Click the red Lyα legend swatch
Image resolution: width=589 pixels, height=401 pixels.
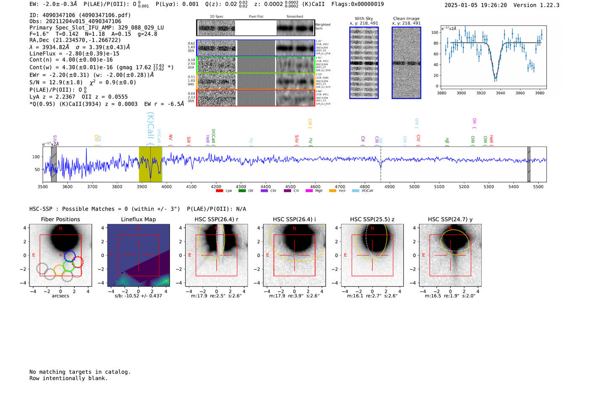tap(219, 191)
